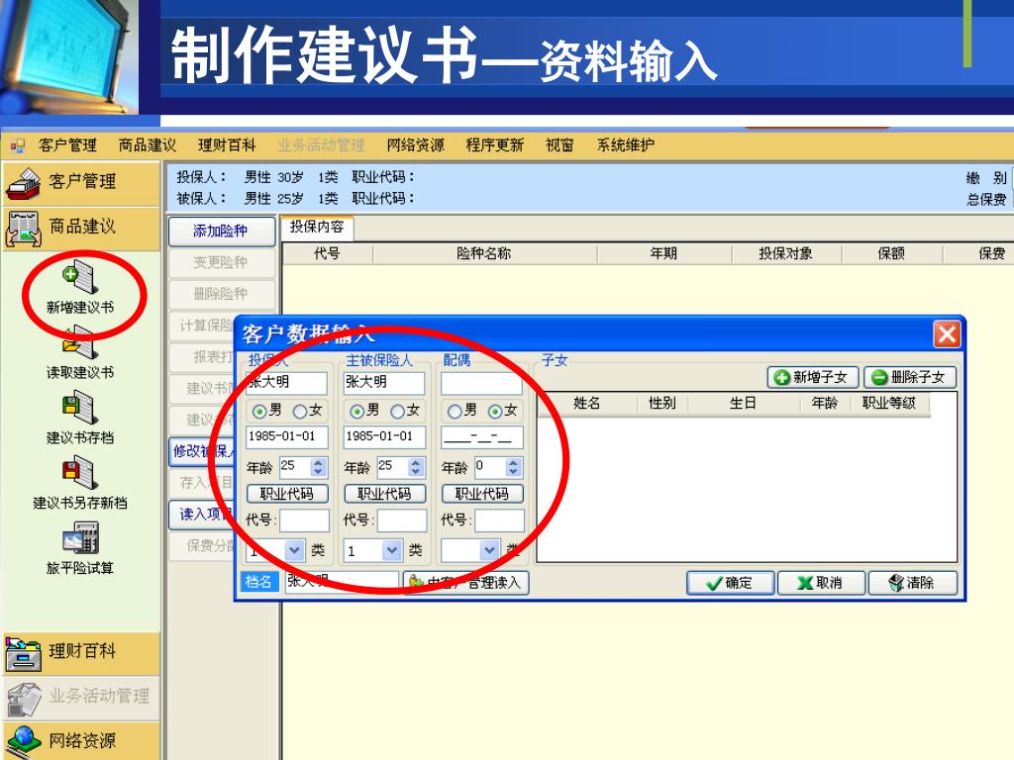Click 删除子女 to delete a child

click(x=909, y=377)
